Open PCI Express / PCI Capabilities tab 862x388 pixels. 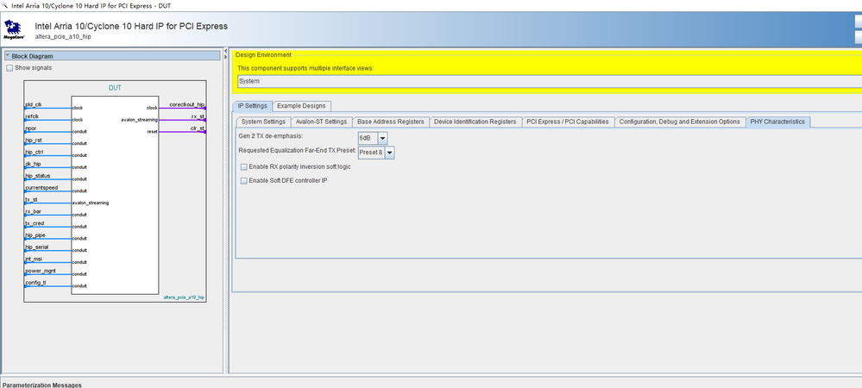point(568,122)
